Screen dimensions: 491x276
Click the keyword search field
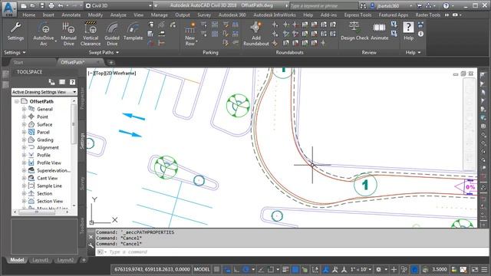point(324,5)
